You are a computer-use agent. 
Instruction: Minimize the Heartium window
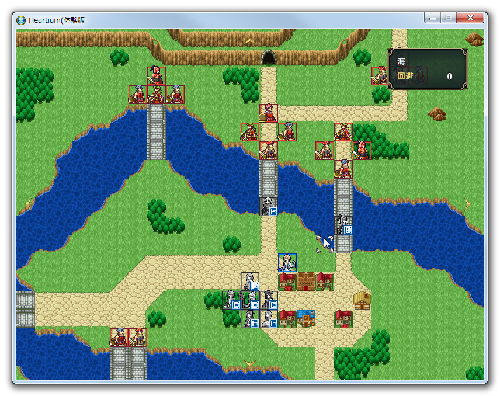[433, 18]
